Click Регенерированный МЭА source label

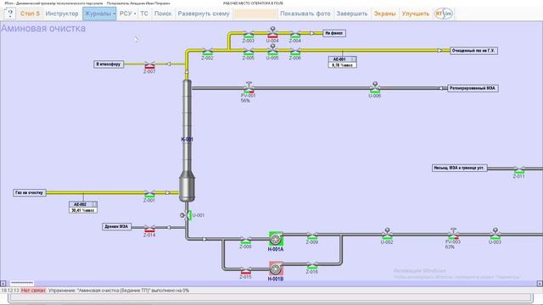[473, 88]
